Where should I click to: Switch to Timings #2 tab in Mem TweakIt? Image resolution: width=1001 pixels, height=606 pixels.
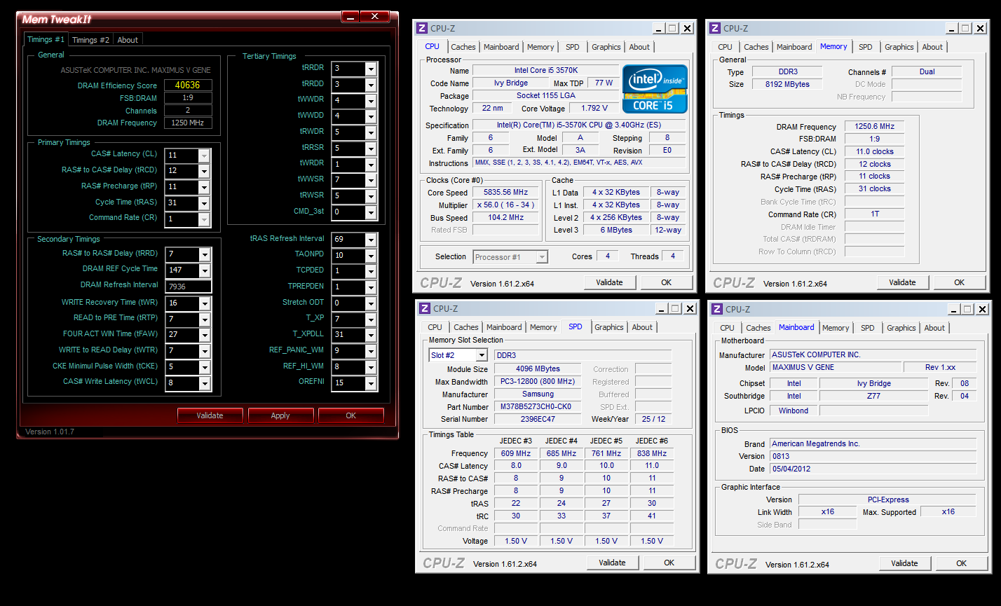[x=91, y=40]
